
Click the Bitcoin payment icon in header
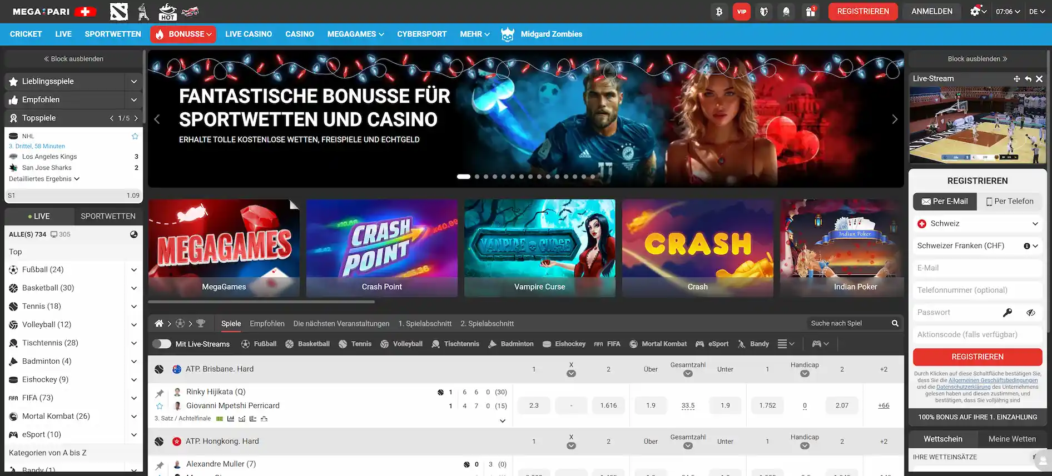[x=719, y=12]
